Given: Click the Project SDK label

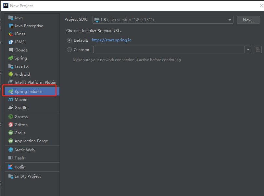Looking at the screenshot, I should [76, 19].
